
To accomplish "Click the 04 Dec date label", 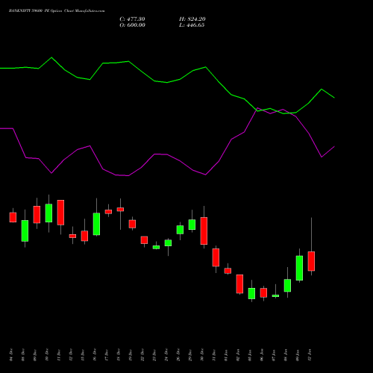I will point(11,355).
